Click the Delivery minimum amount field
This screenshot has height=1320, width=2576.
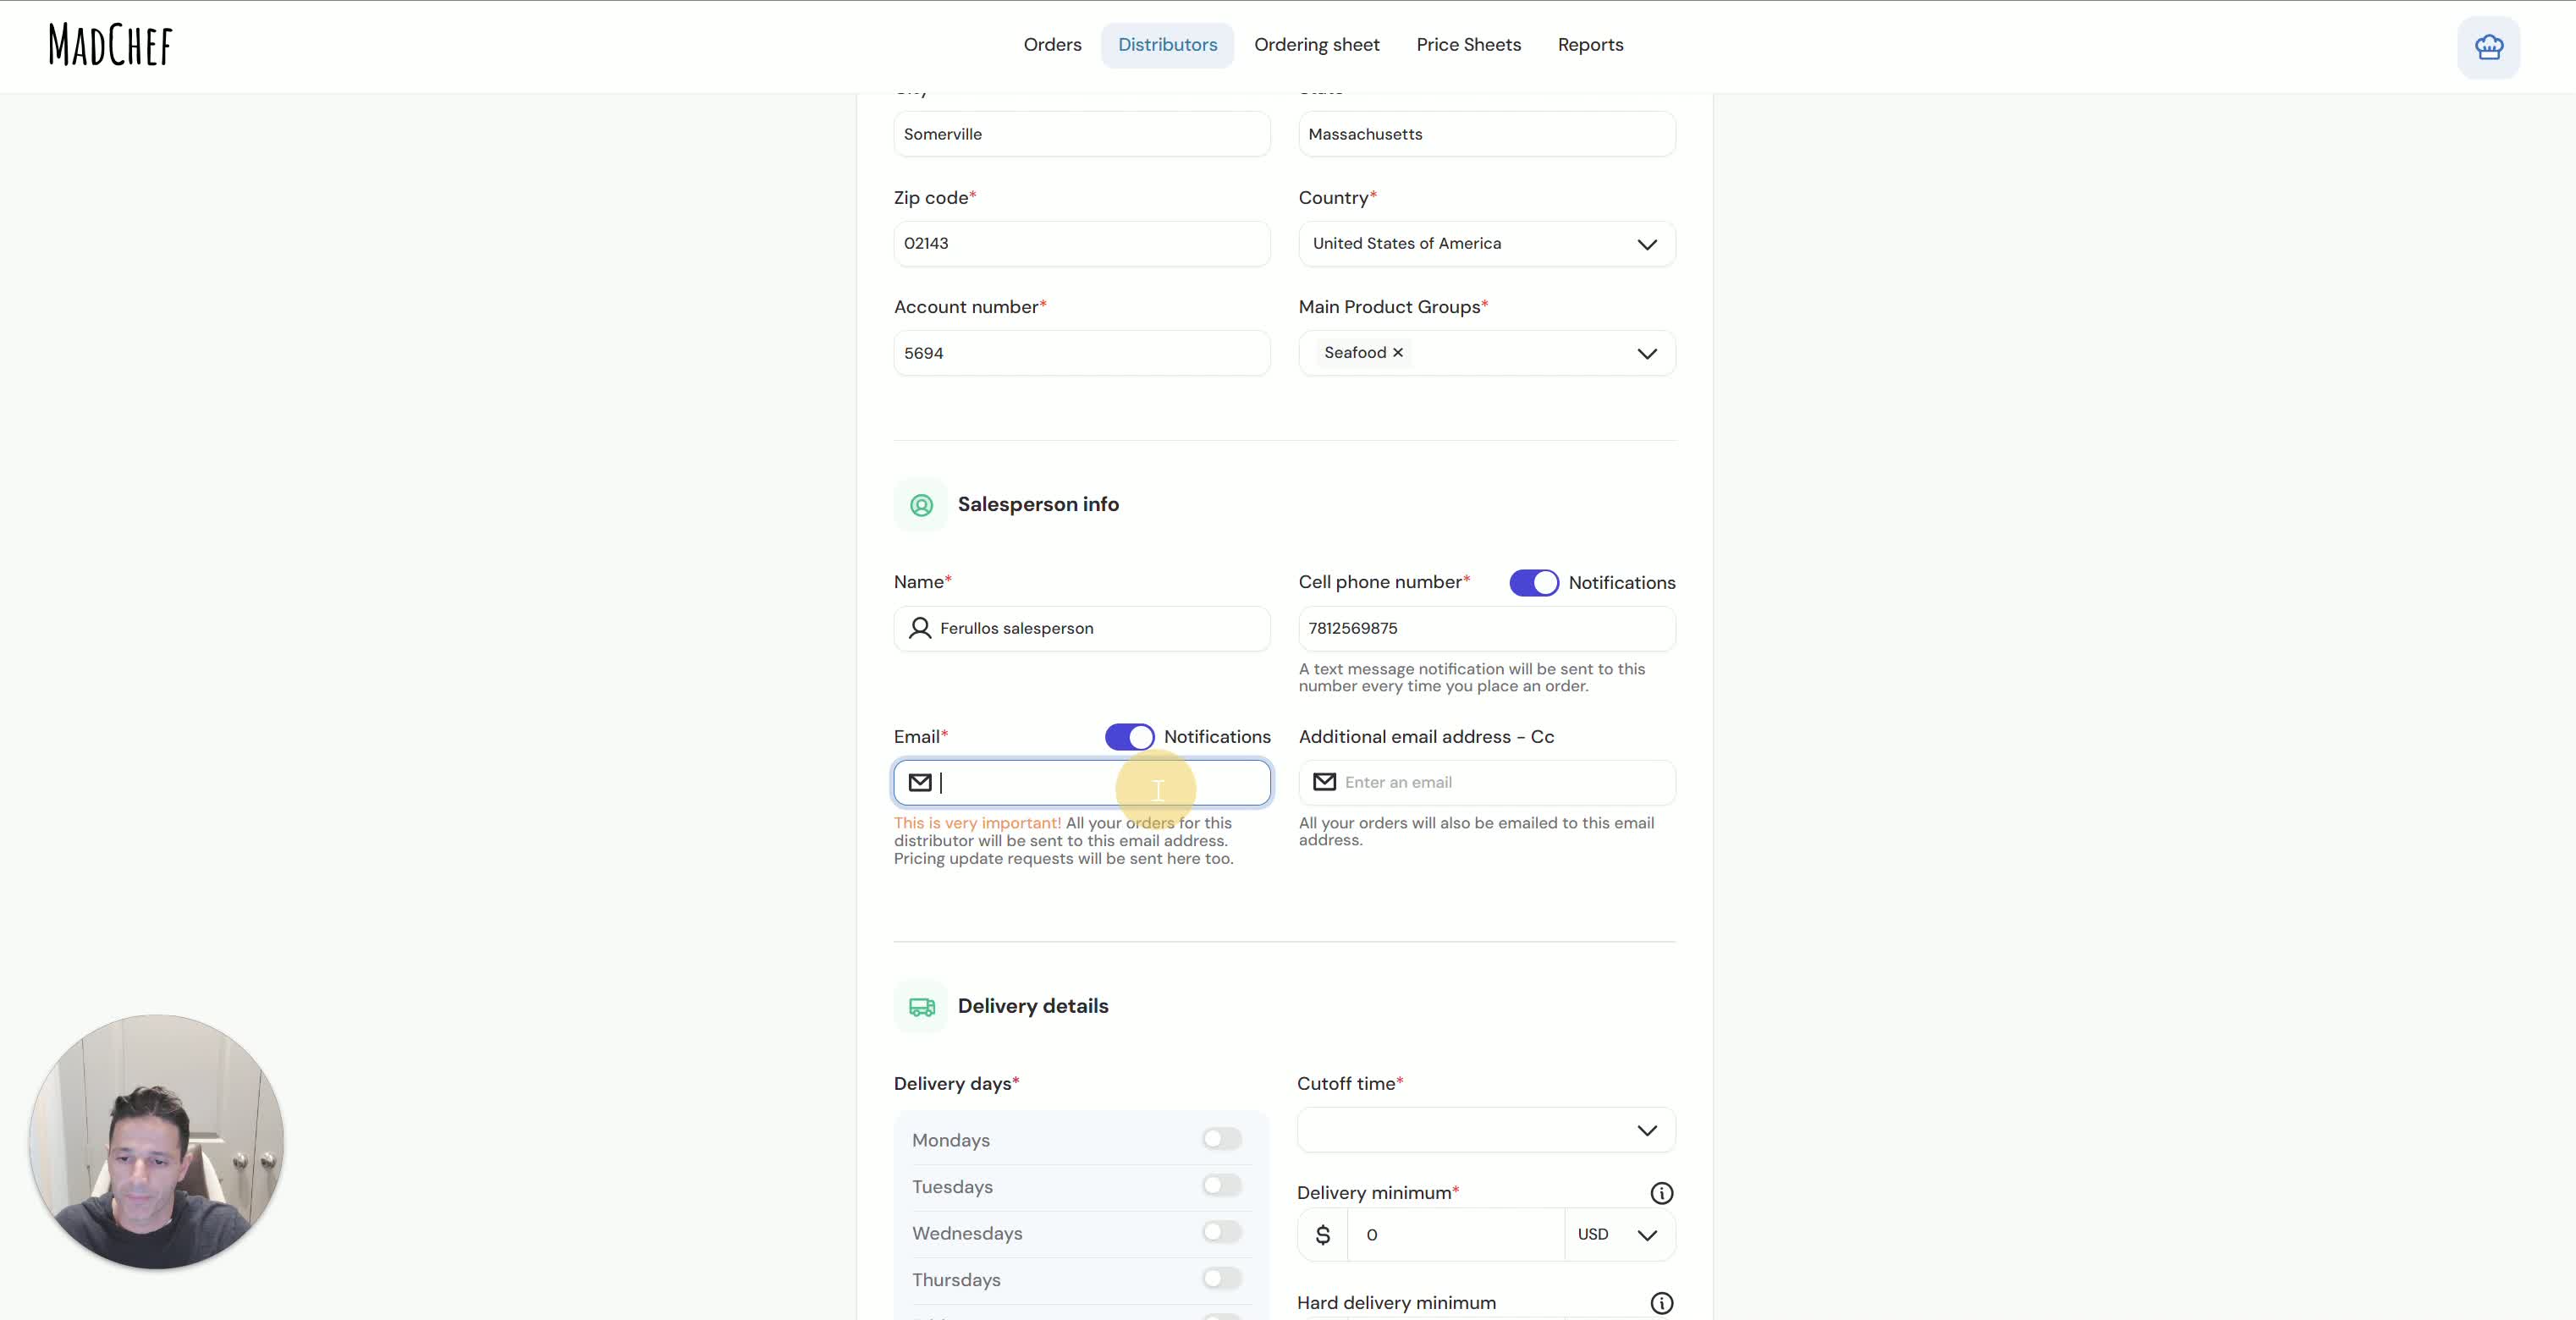pyautogui.click(x=1455, y=1235)
